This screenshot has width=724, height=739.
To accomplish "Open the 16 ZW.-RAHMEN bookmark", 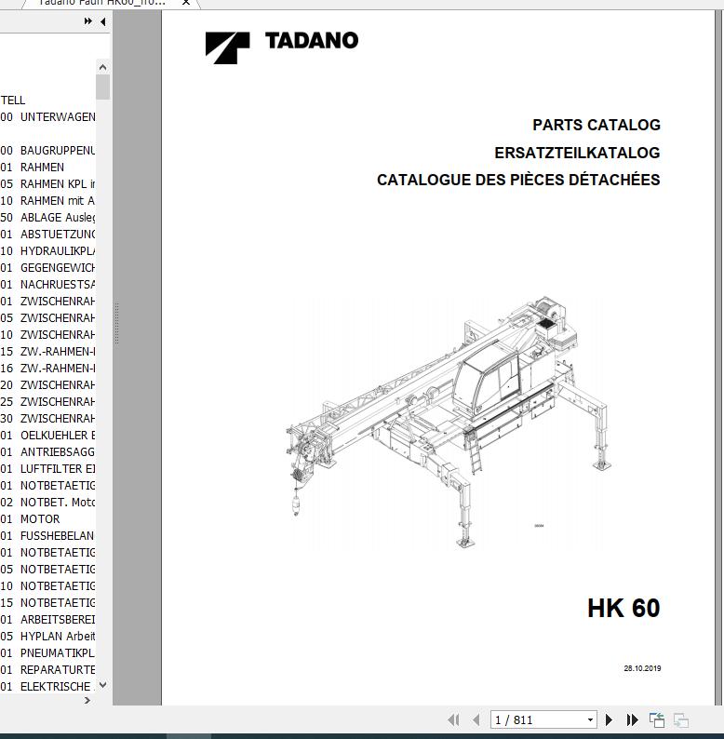I will point(47,368).
